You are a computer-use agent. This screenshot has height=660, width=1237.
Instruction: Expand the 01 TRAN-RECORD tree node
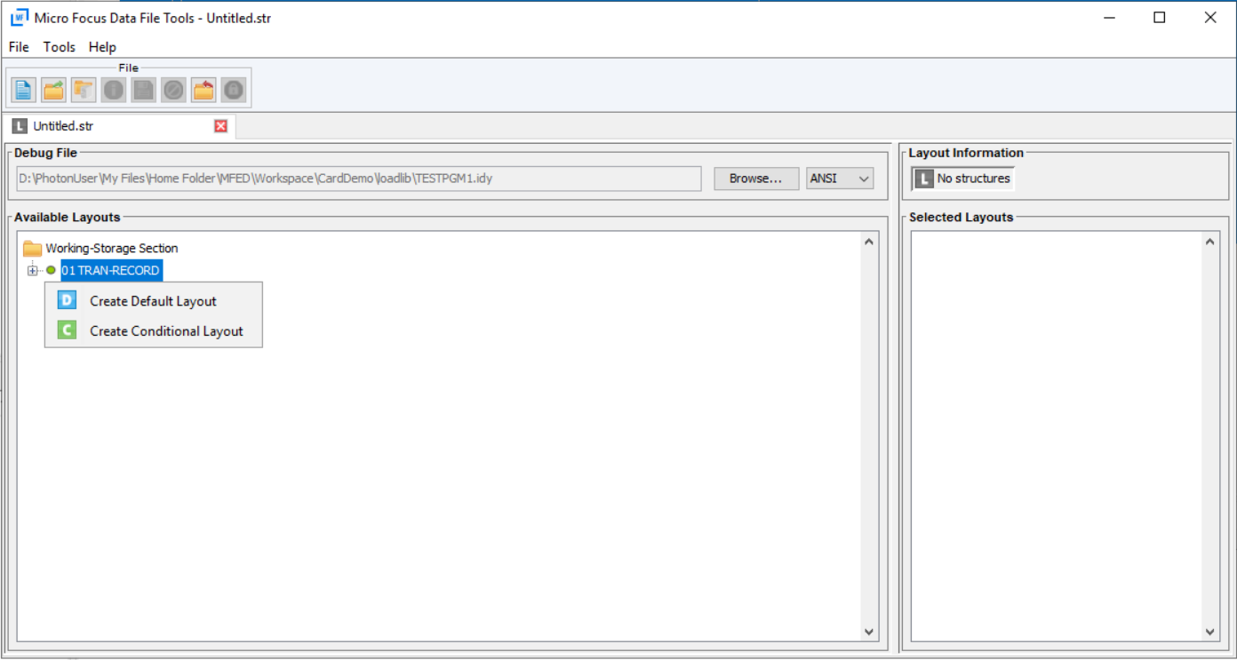pyautogui.click(x=32, y=270)
